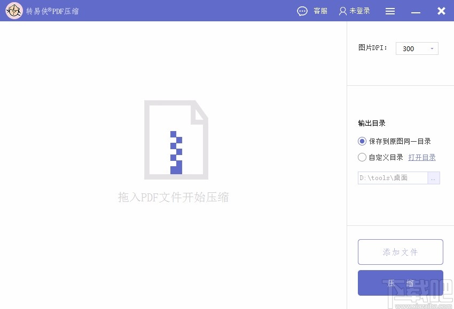Click the 添加文件 button
The width and height of the screenshot is (454, 309).
(x=401, y=252)
